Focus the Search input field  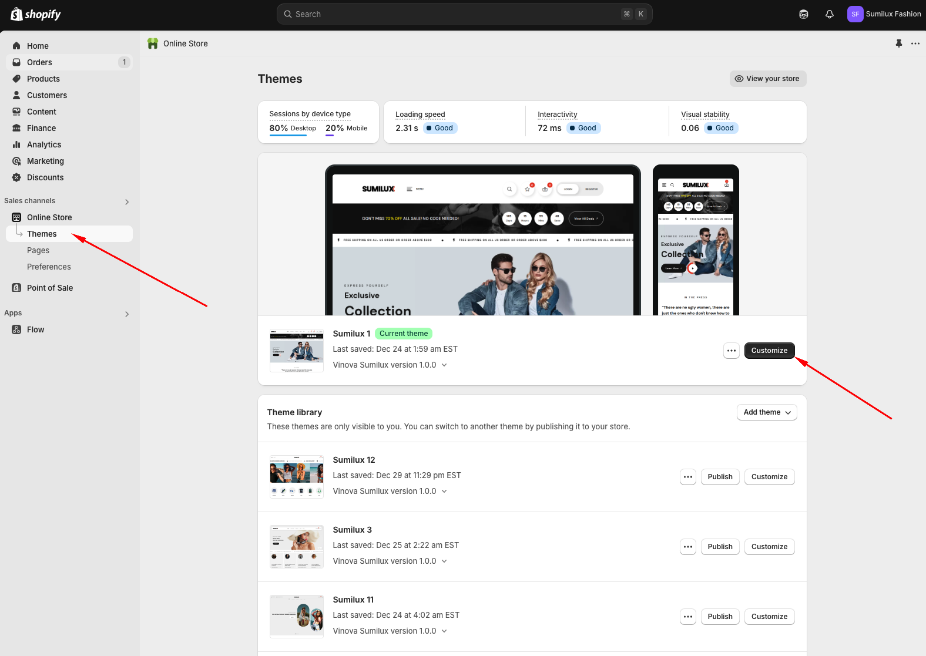click(x=464, y=14)
